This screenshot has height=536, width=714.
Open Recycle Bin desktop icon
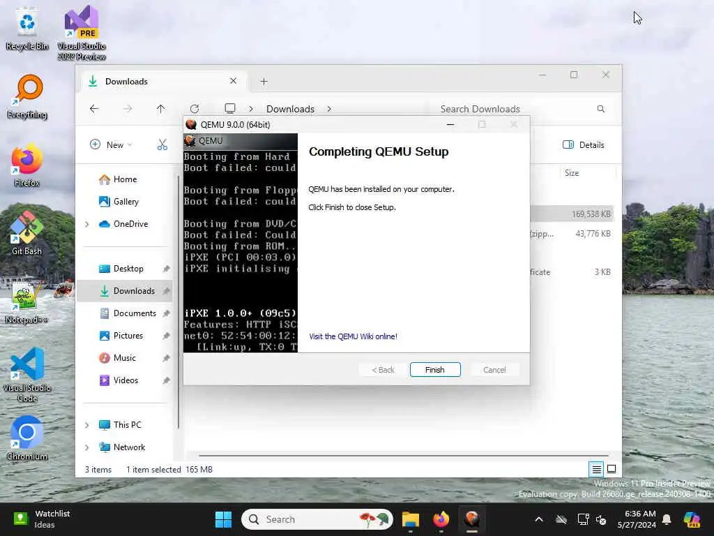tap(27, 29)
